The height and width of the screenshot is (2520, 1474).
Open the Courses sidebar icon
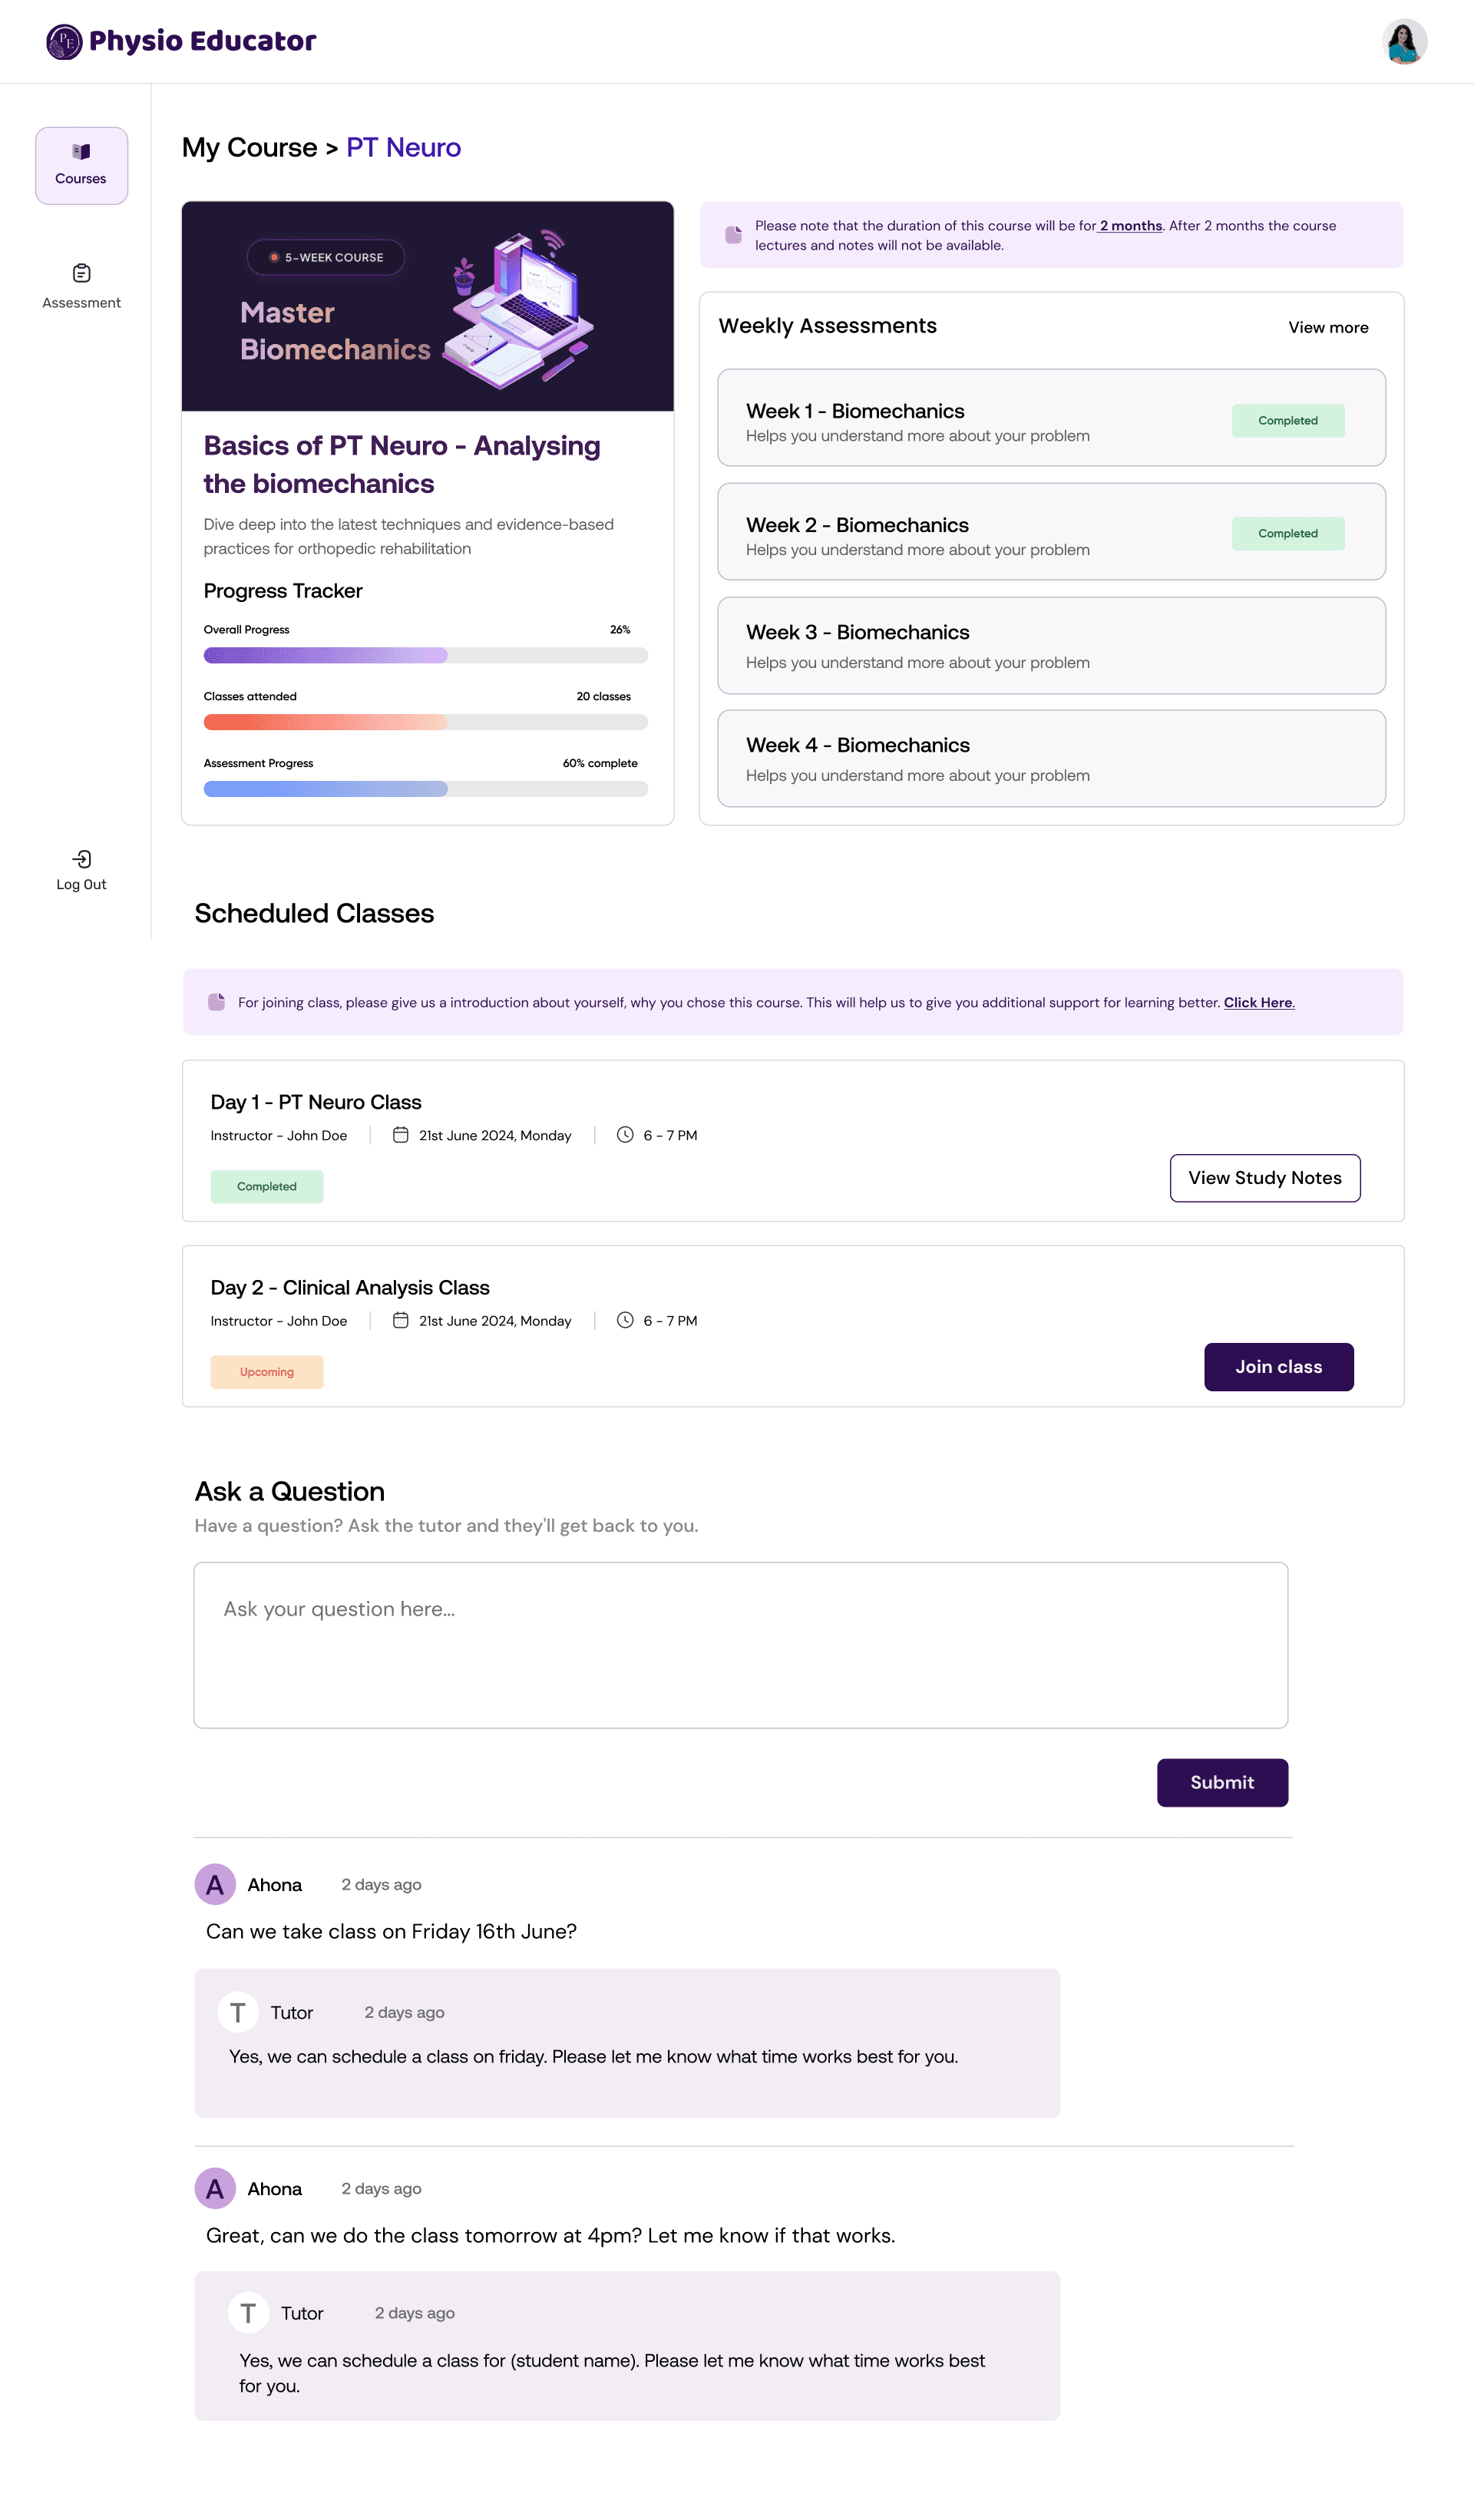pyautogui.click(x=81, y=152)
